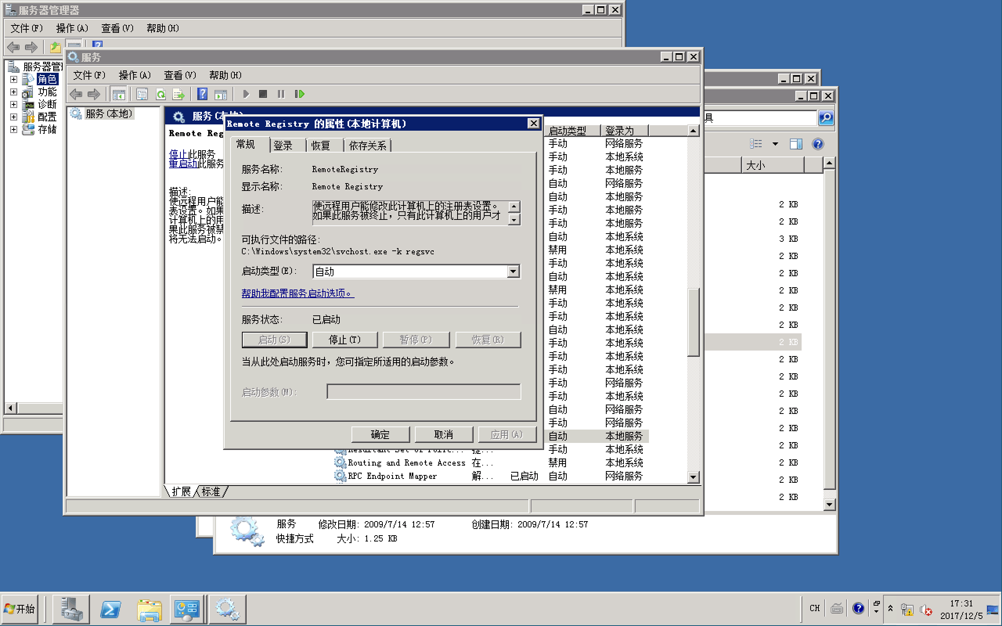Expand the 角色 tree node
Viewport: 1002px width, 626px height.
(x=14, y=79)
